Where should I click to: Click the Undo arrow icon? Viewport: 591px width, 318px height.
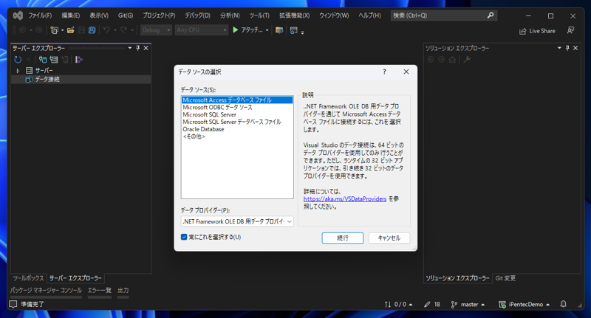106,30
